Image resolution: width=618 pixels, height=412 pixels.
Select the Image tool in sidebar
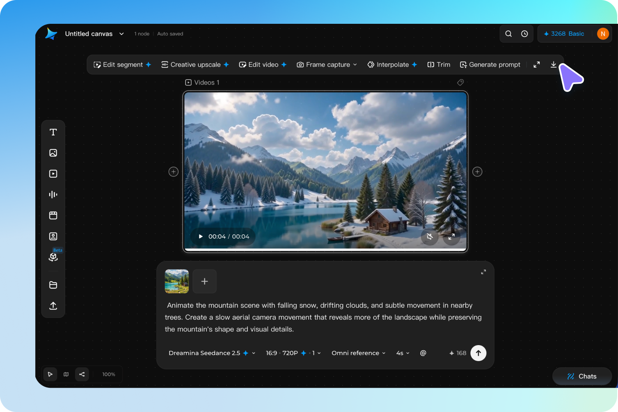[x=53, y=153]
